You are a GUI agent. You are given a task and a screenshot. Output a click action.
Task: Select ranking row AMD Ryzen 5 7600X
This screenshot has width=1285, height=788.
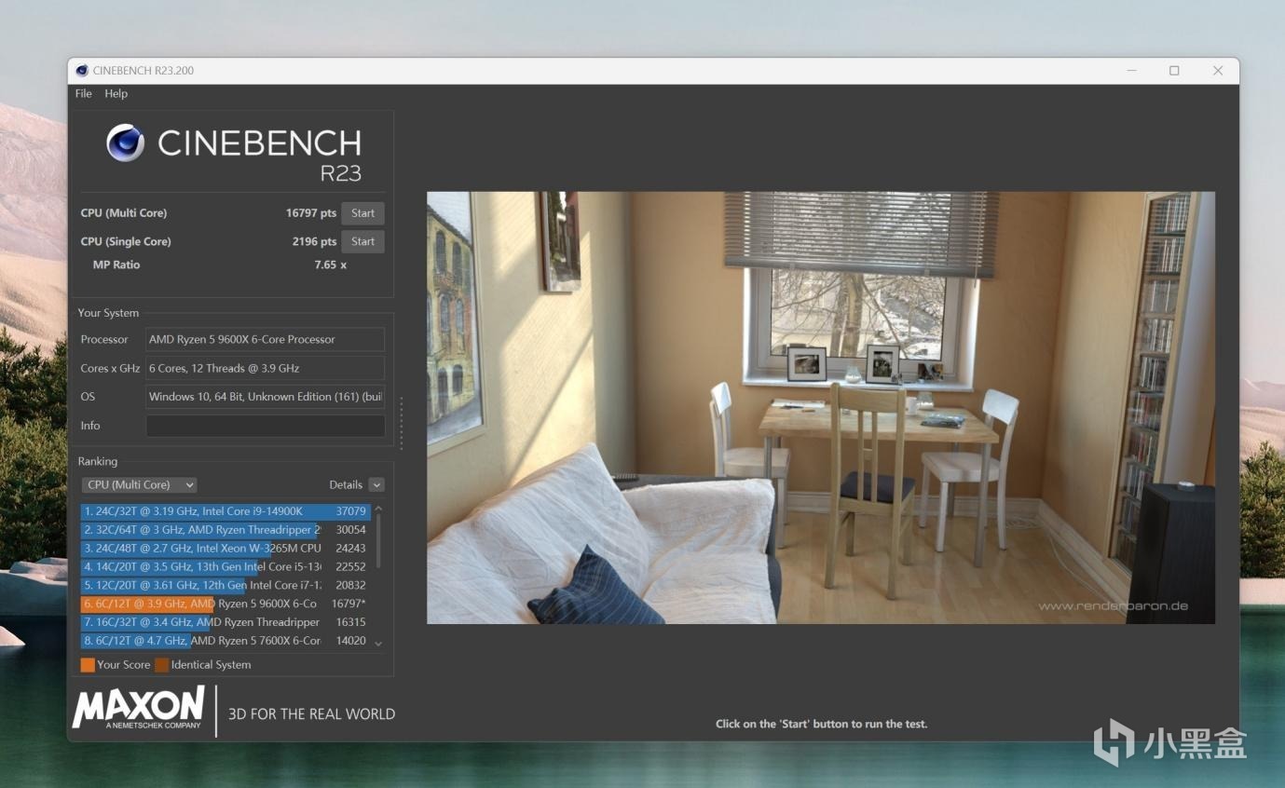pyautogui.click(x=226, y=641)
